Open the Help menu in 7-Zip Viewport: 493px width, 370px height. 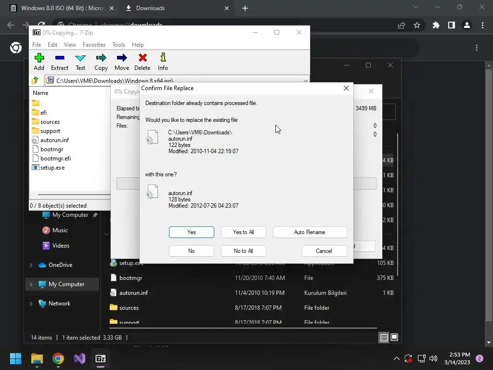click(138, 45)
